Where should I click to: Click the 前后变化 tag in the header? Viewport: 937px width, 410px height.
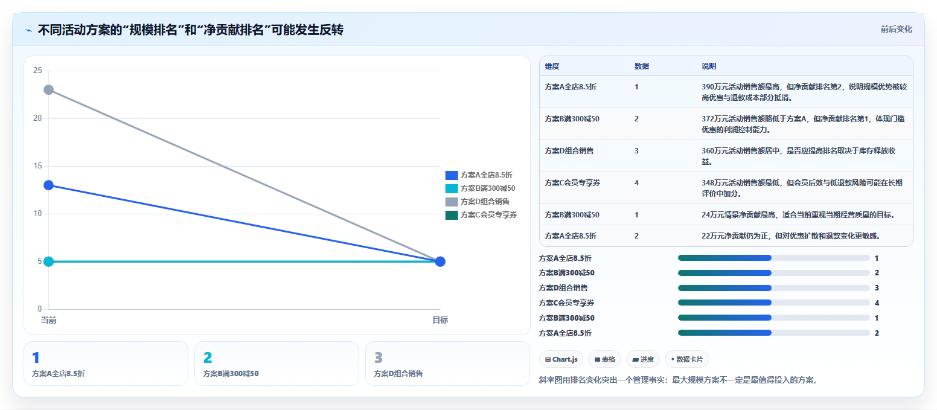(x=896, y=29)
